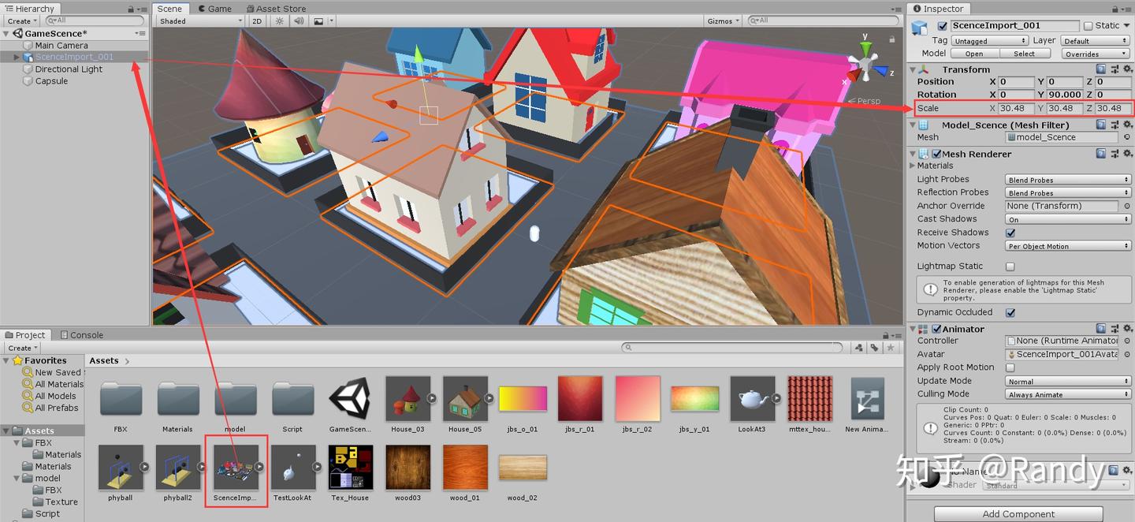Open the Cast Shadows dropdown
Image resolution: width=1135 pixels, height=522 pixels.
[1068, 219]
